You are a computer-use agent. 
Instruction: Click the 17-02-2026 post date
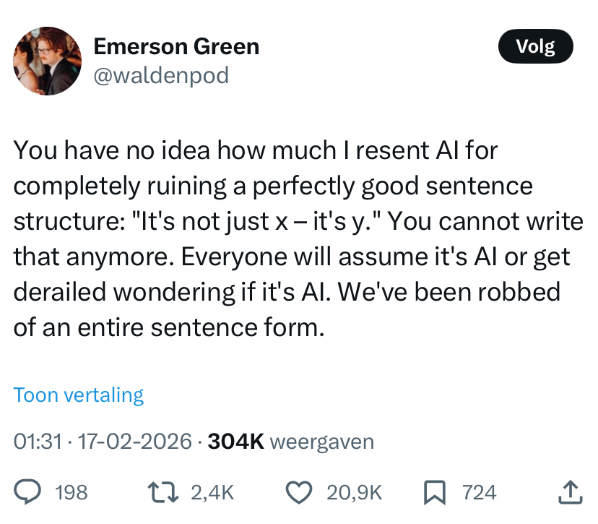tap(135, 441)
